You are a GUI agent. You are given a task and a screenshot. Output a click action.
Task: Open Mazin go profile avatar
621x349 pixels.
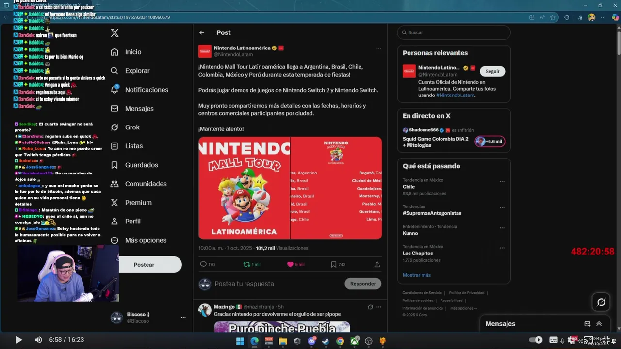click(x=205, y=310)
